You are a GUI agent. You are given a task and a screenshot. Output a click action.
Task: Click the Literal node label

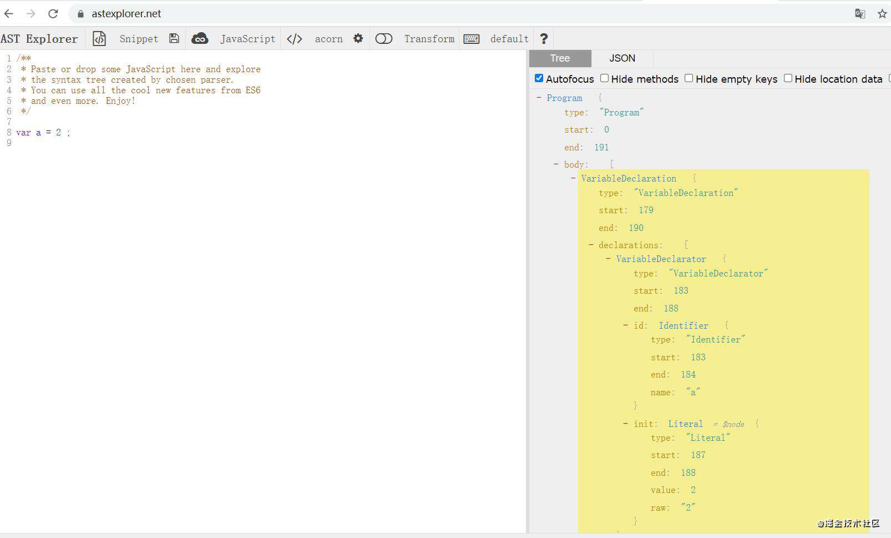685,424
